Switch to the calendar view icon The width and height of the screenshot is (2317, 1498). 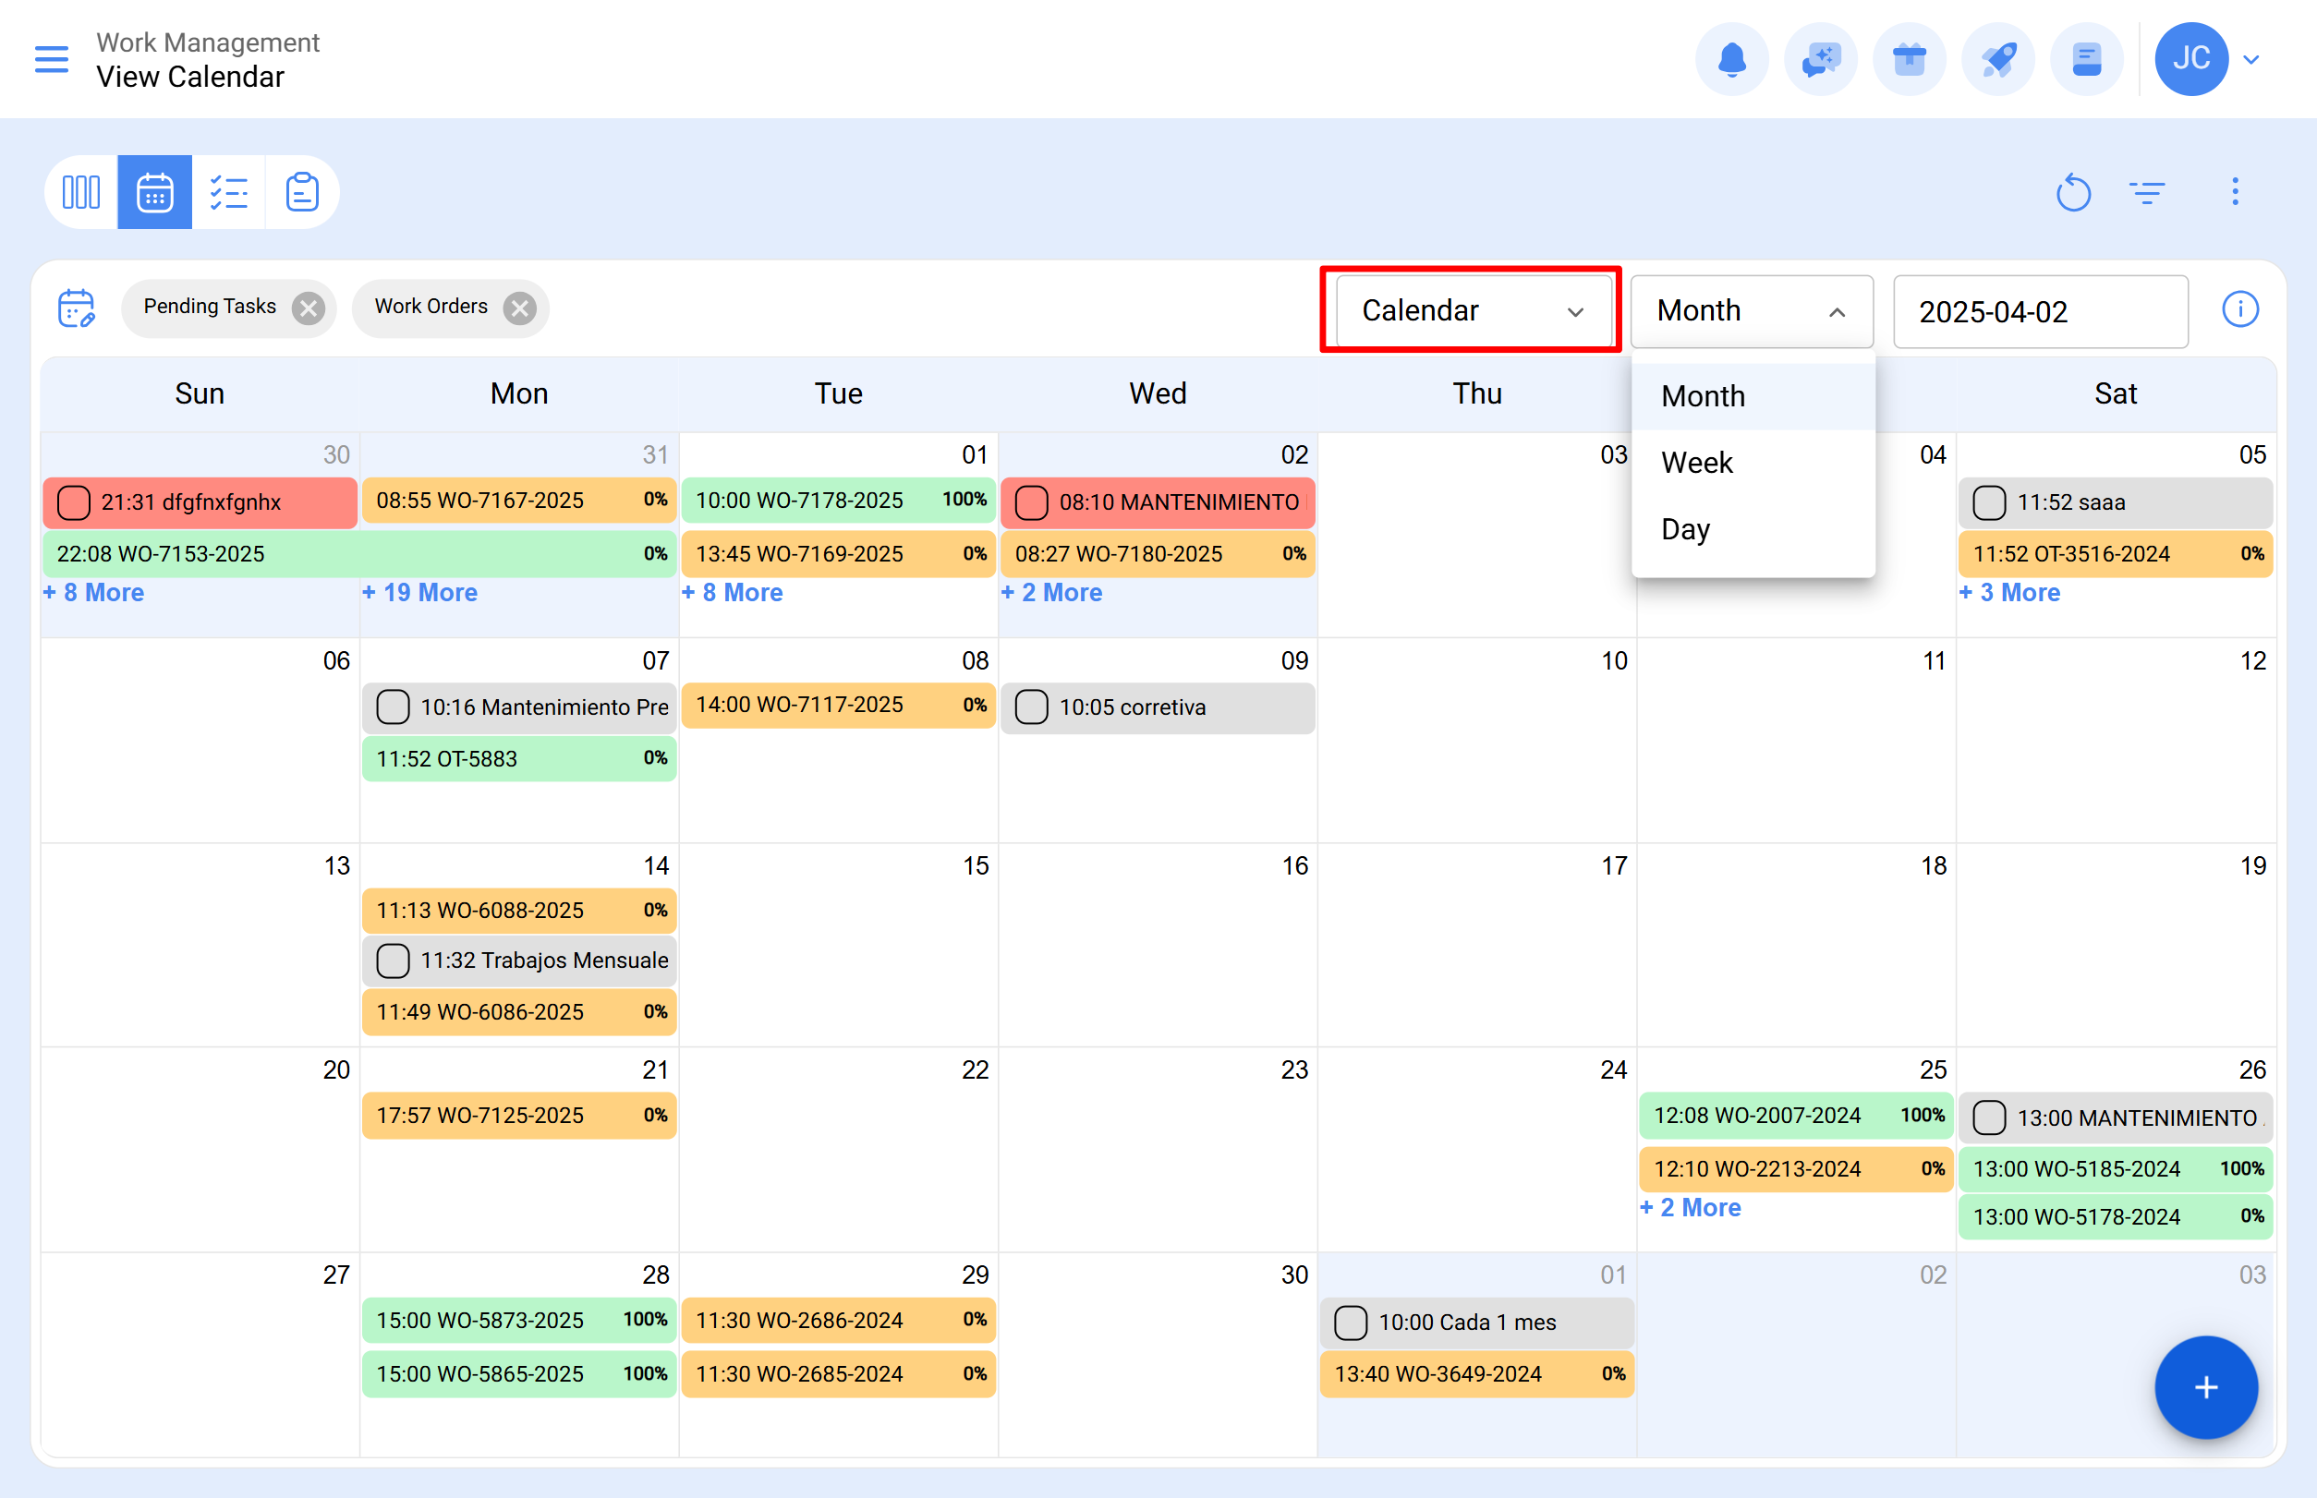click(154, 191)
